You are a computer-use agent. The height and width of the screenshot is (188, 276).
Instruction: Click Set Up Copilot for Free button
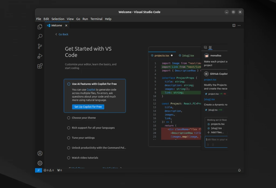pyautogui.click(x=88, y=107)
